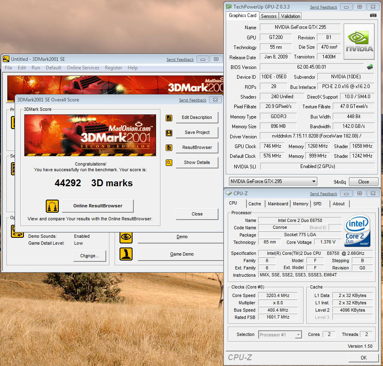383x366 pixels.
Task: Switch to the Cache tab in CPU-Z
Action: pos(255,204)
